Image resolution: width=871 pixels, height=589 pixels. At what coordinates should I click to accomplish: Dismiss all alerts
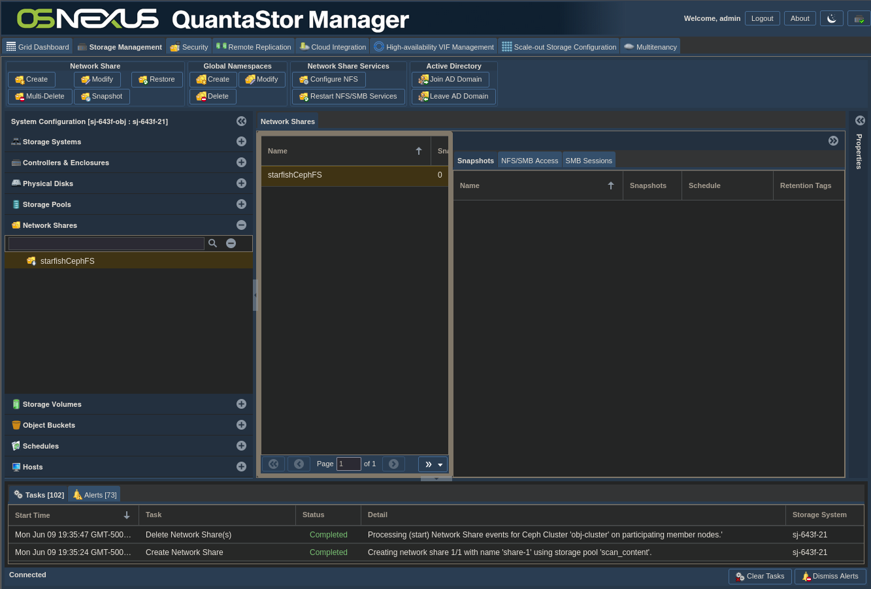tap(830, 576)
